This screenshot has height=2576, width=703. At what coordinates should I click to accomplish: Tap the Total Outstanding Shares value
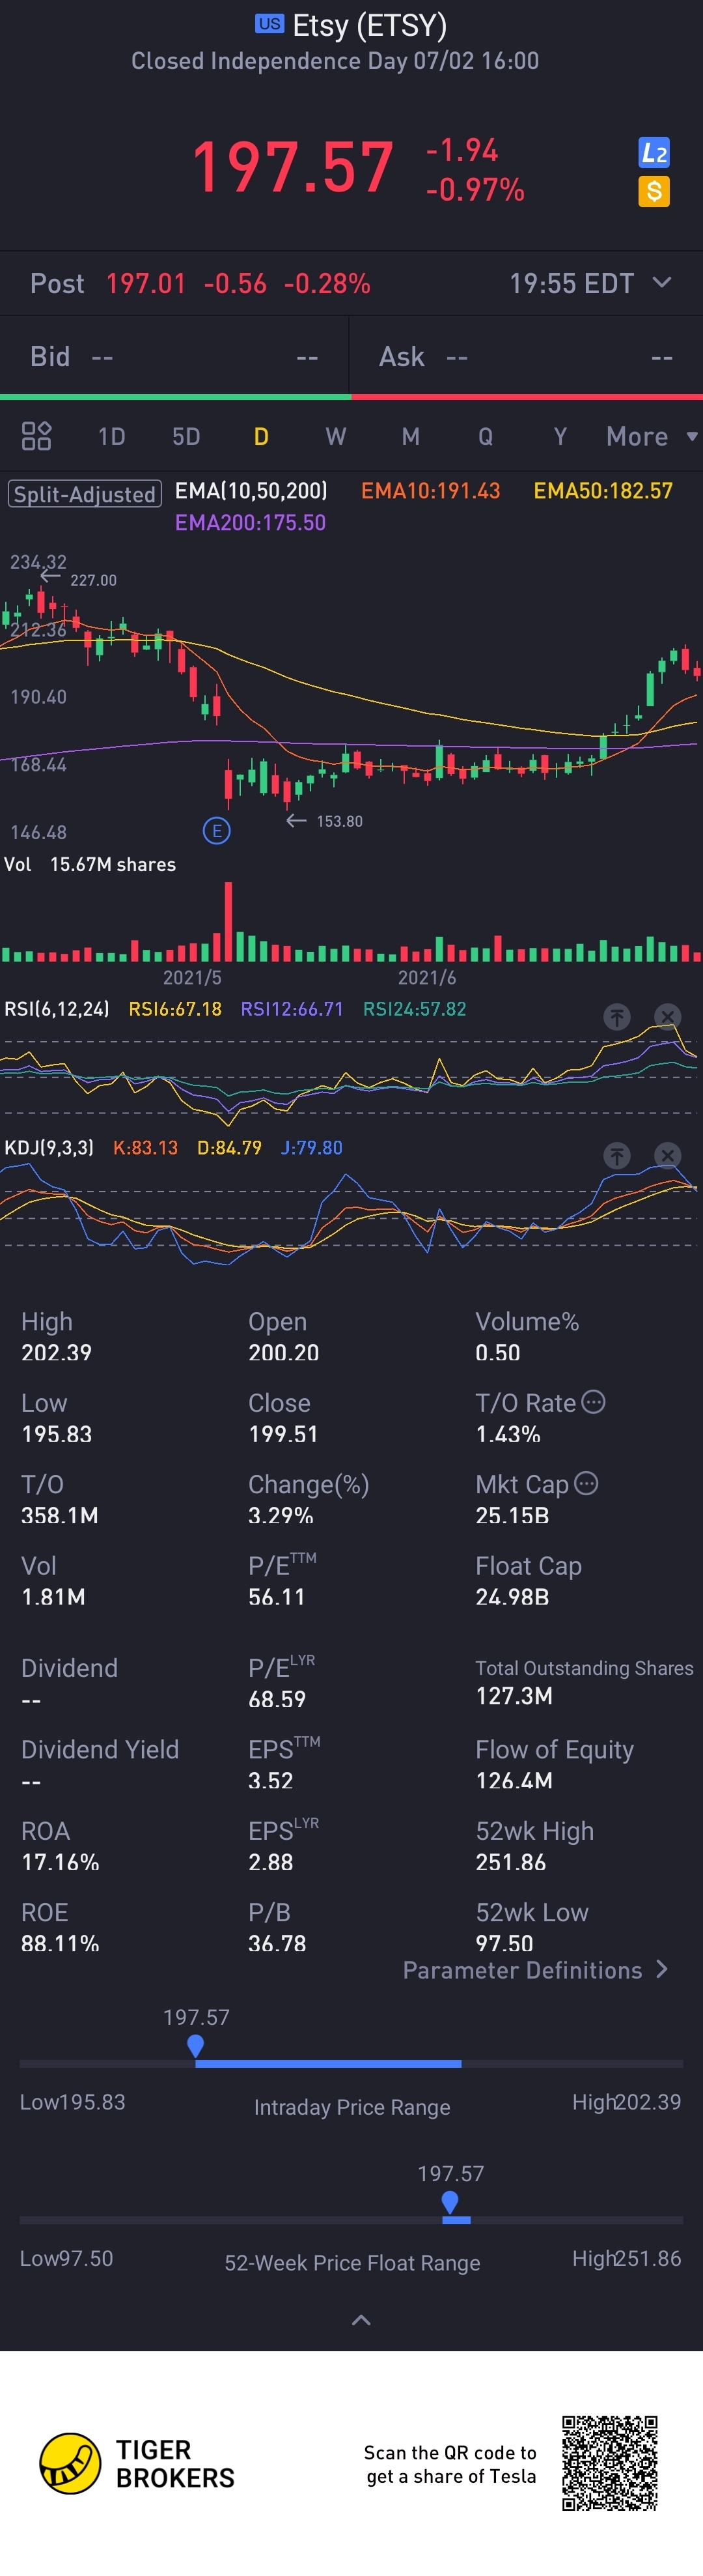coord(514,1695)
